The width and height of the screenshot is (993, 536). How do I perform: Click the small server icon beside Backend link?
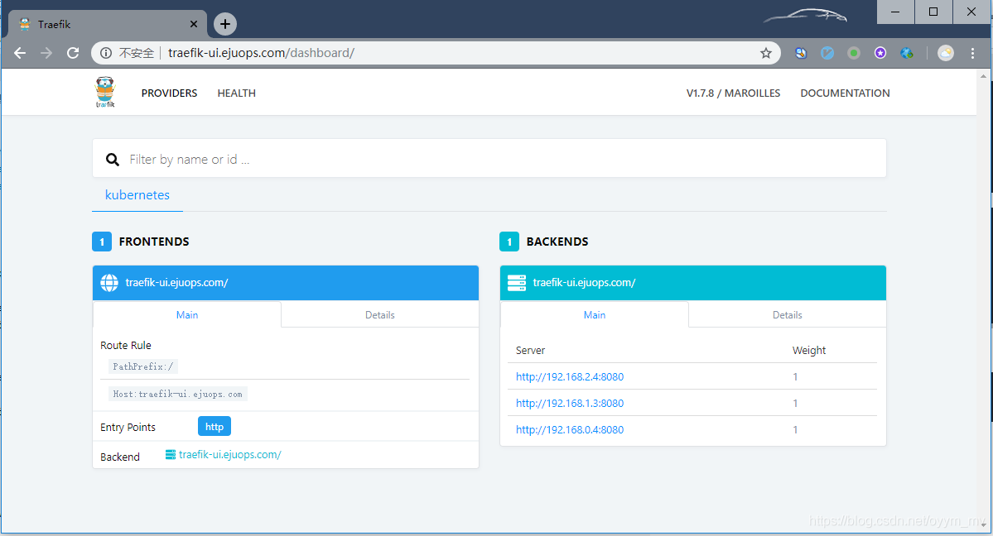171,454
